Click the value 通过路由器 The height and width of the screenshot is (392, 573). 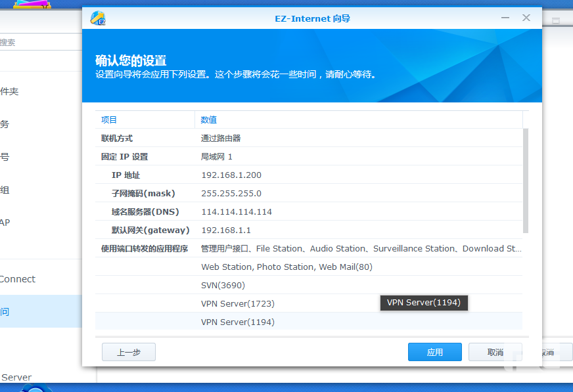pos(221,139)
